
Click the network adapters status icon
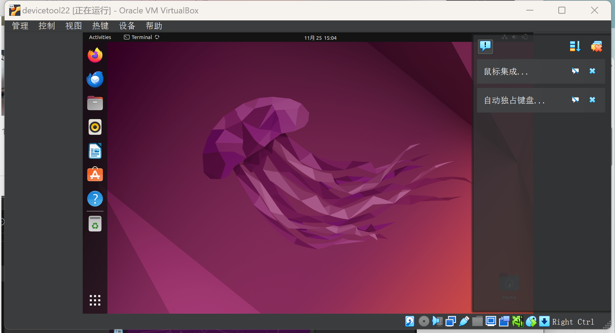pos(451,321)
